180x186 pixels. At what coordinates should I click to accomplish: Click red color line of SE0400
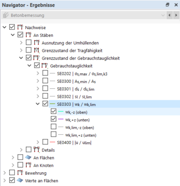pos(52,142)
